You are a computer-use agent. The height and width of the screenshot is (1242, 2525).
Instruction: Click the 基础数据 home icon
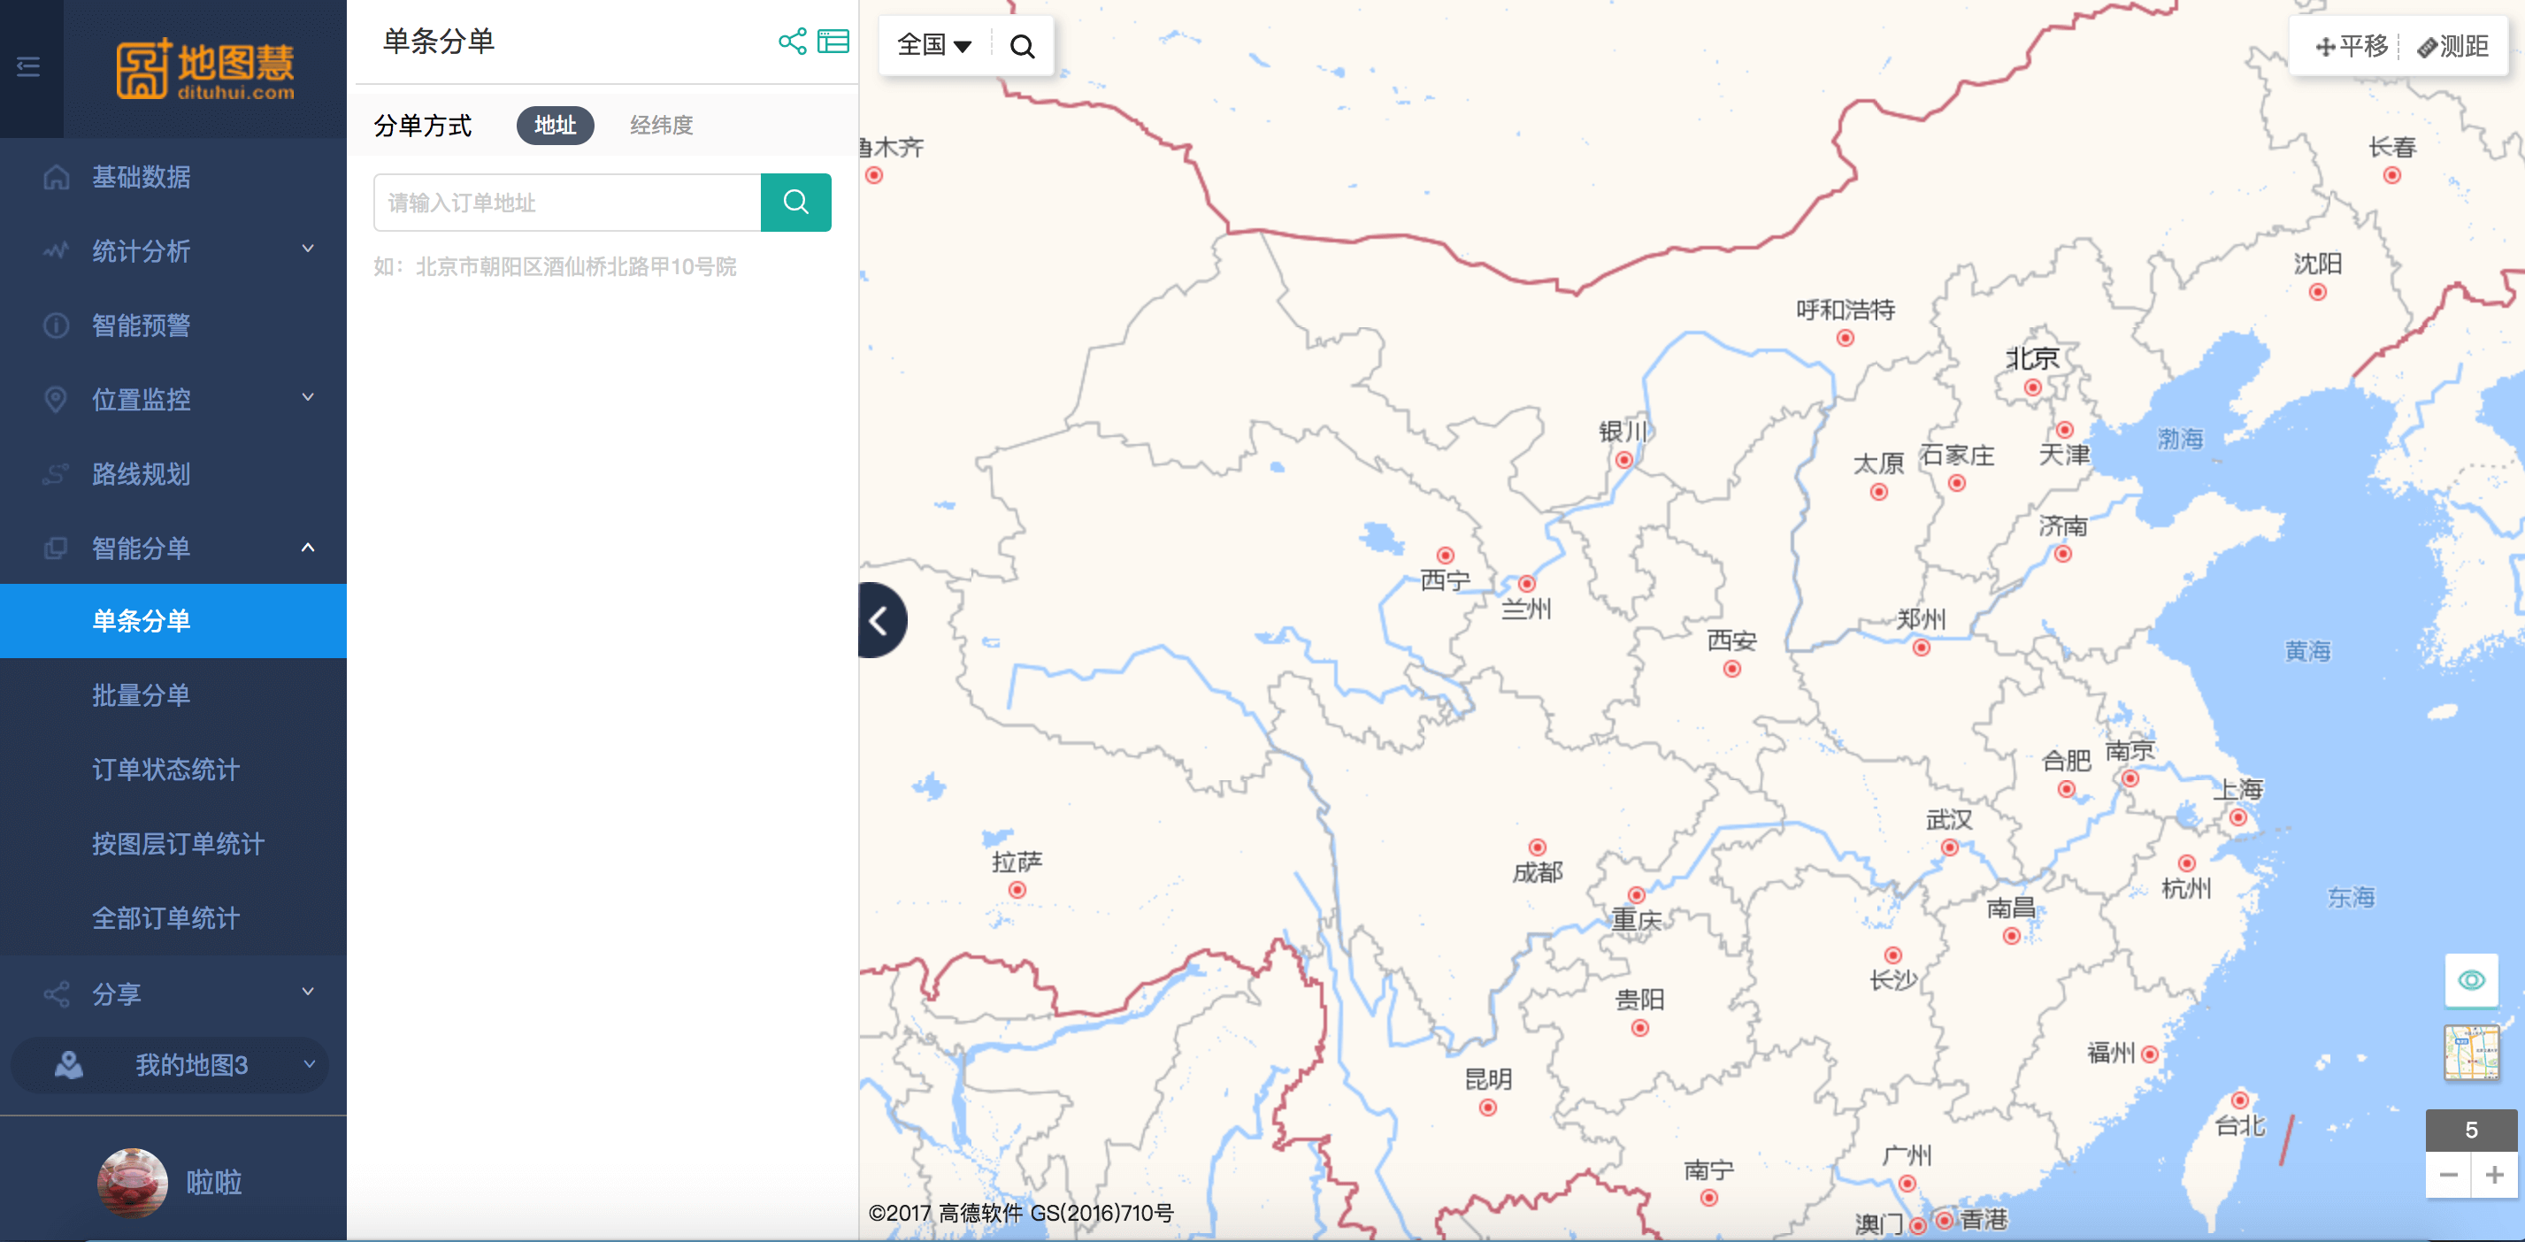point(57,178)
